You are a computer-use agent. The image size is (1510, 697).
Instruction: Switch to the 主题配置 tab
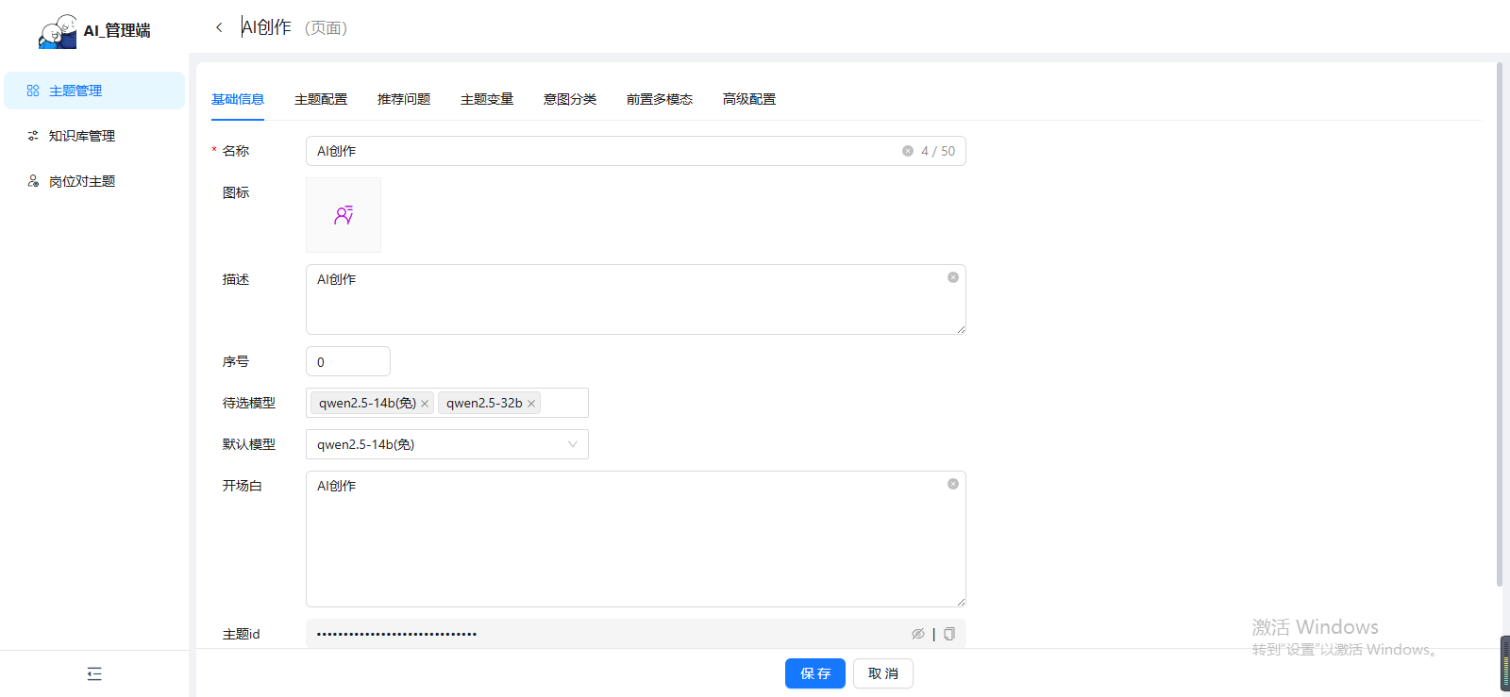click(x=321, y=99)
